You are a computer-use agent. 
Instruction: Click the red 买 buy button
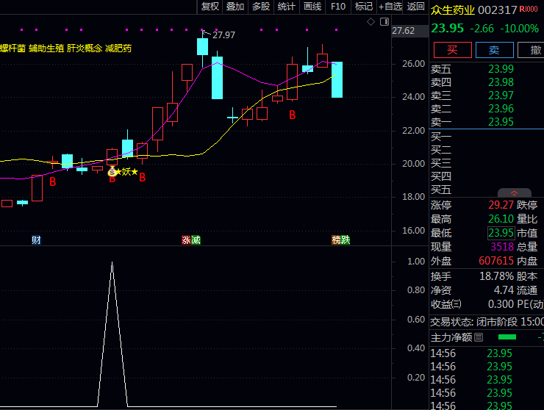coord(452,50)
